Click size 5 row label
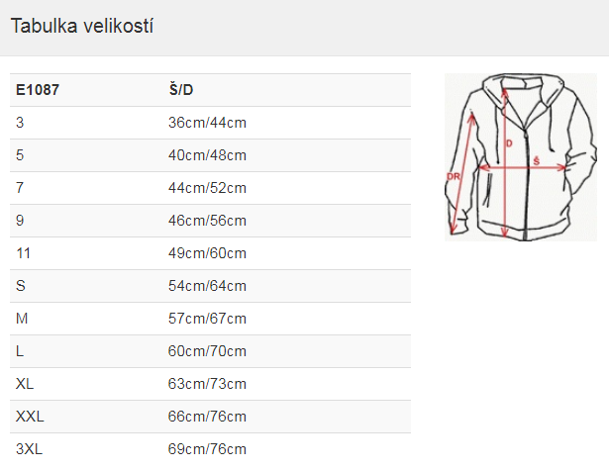 20,155
